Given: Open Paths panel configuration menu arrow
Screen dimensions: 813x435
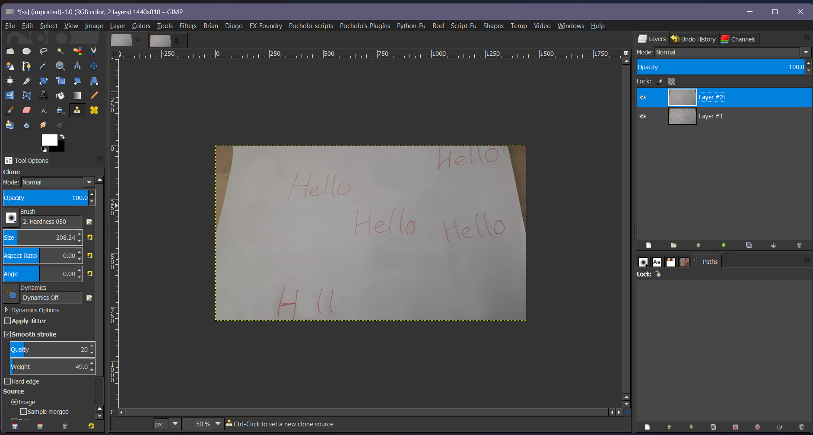Looking at the screenshot, I should 807,261.
